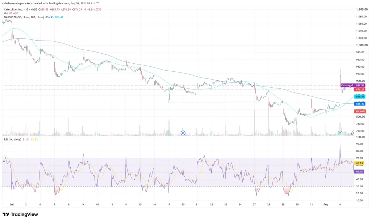Click the 85.46K value beside Vol
The height and width of the screenshot is (221, 371).
pos(13,13)
